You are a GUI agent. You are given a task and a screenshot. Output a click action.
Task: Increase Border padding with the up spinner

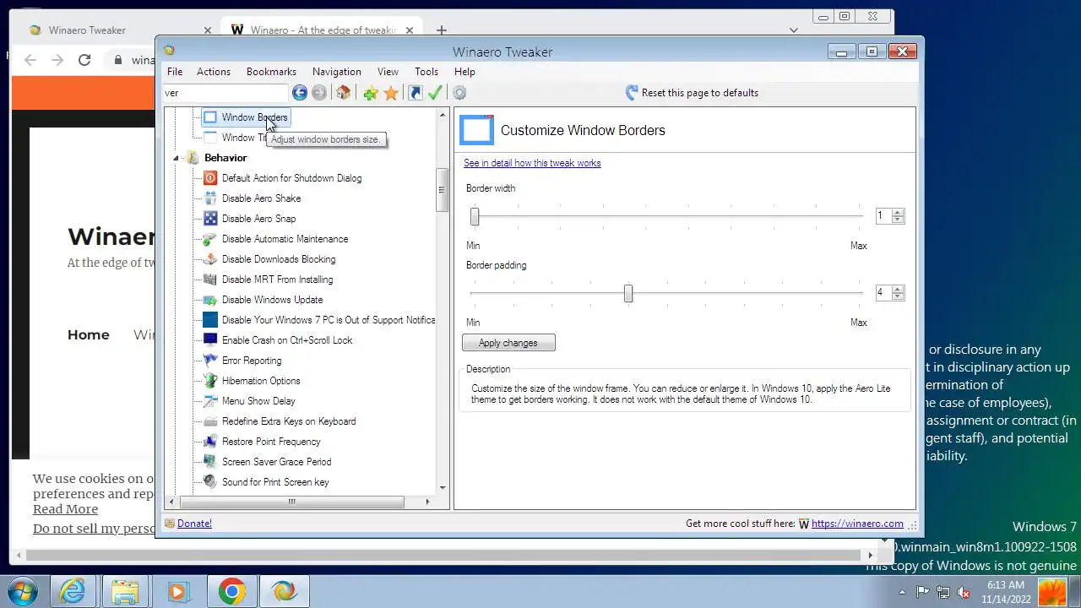pyautogui.click(x=898, y=290)
